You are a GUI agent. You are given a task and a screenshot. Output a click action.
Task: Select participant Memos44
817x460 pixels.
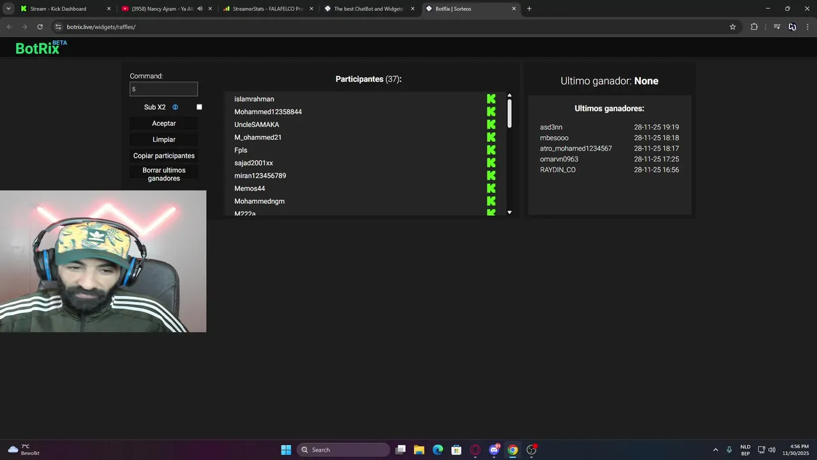[x=250, y=188]
